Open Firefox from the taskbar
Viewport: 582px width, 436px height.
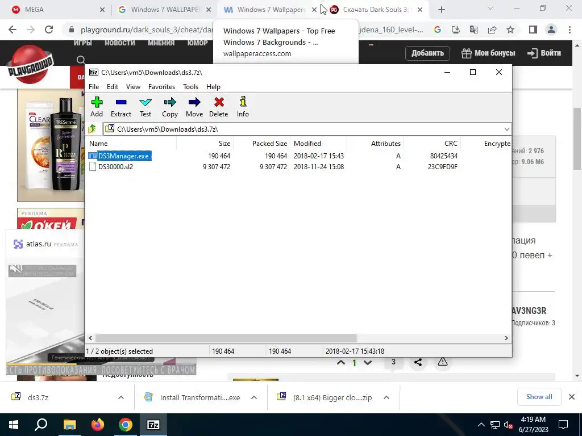tap(97, 425)
